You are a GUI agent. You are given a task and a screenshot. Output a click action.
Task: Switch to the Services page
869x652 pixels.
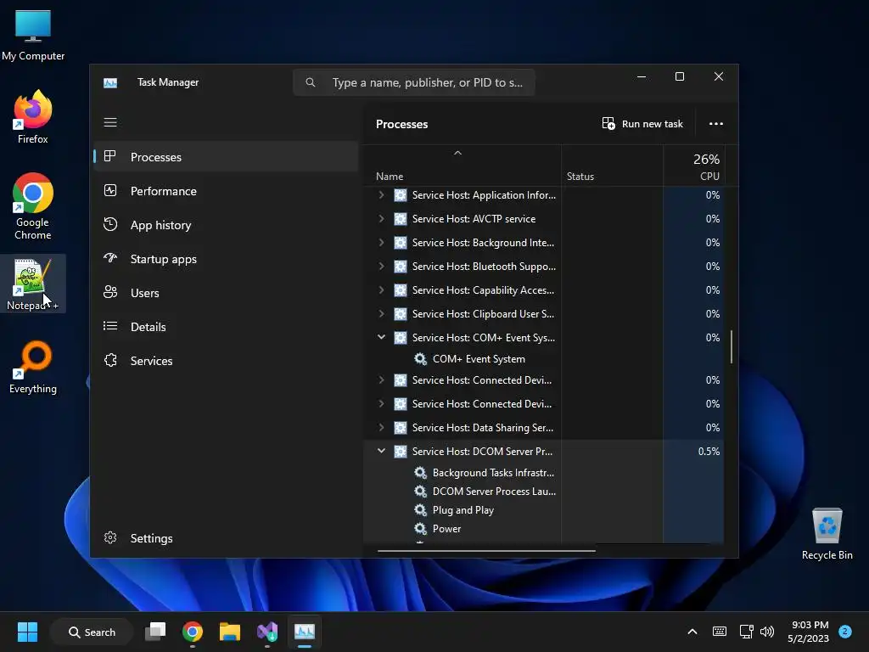(x=226, y=360)
